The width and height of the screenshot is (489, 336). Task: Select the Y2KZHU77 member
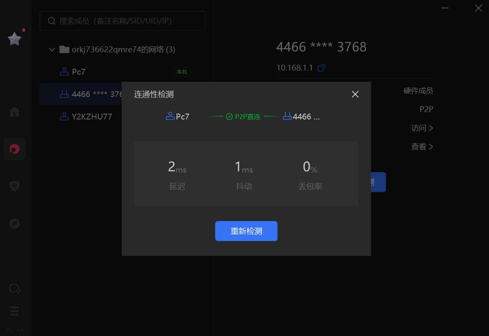(81, 117)
